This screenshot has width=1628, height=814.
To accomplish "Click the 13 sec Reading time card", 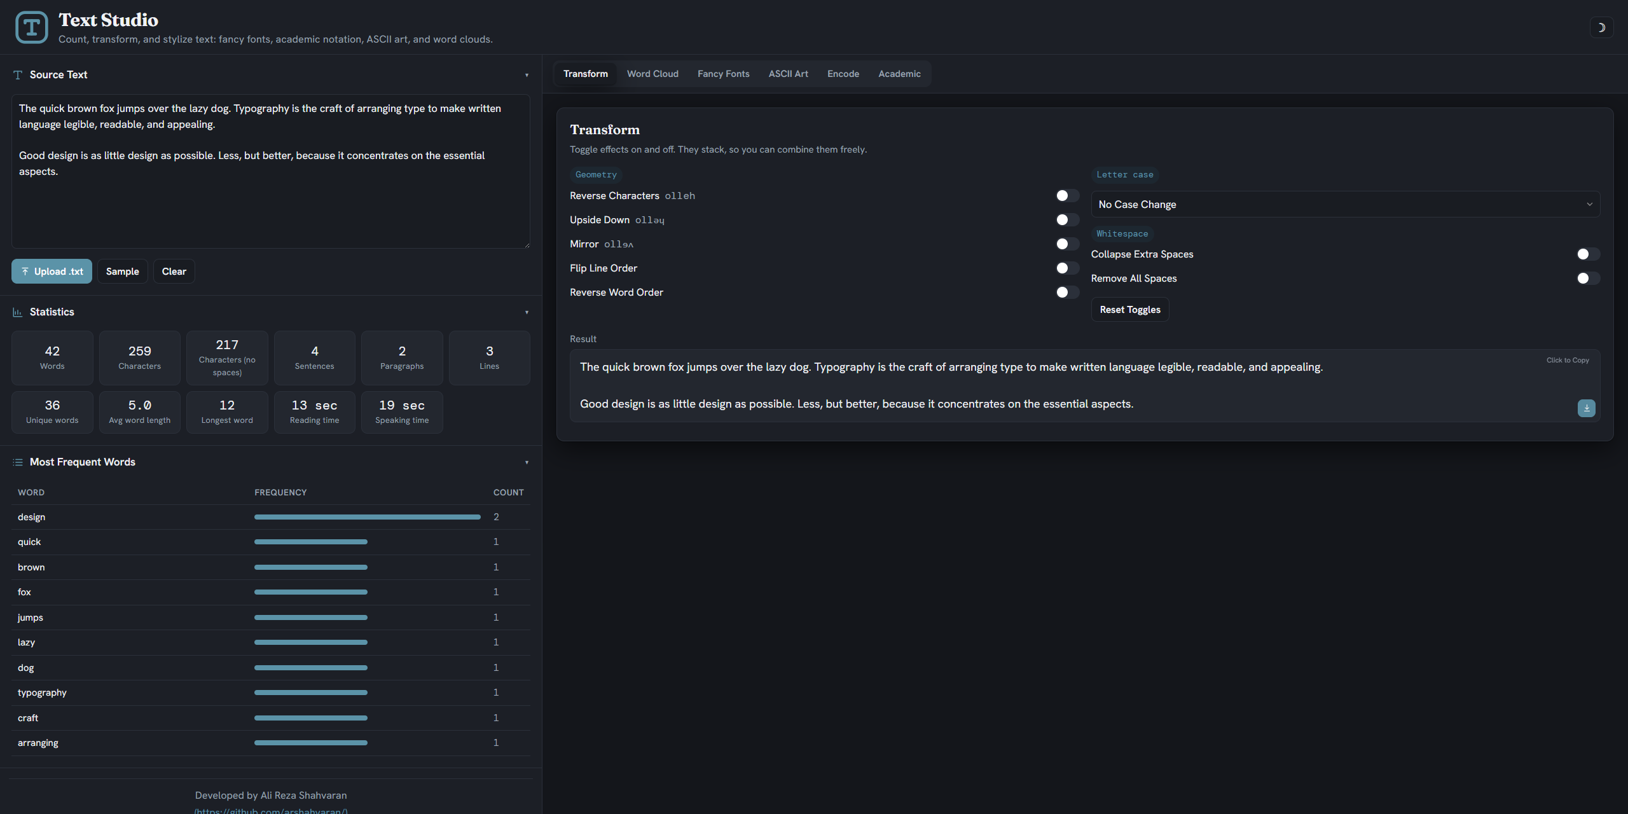I will tap(315, 412).
